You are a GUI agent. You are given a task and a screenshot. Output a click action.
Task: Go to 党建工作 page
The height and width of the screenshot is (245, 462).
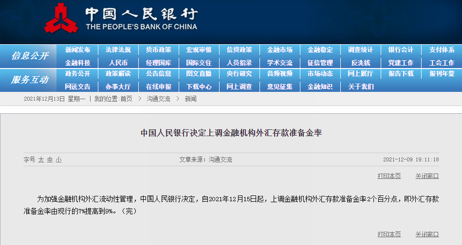[x=401, y=63]
